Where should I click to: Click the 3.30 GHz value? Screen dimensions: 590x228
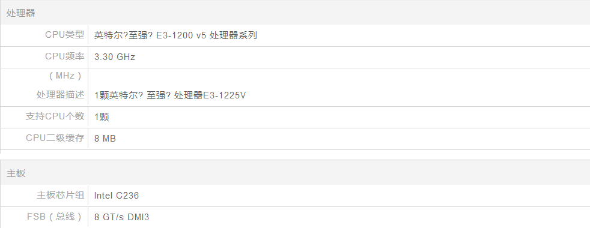[x=115, y=57]
